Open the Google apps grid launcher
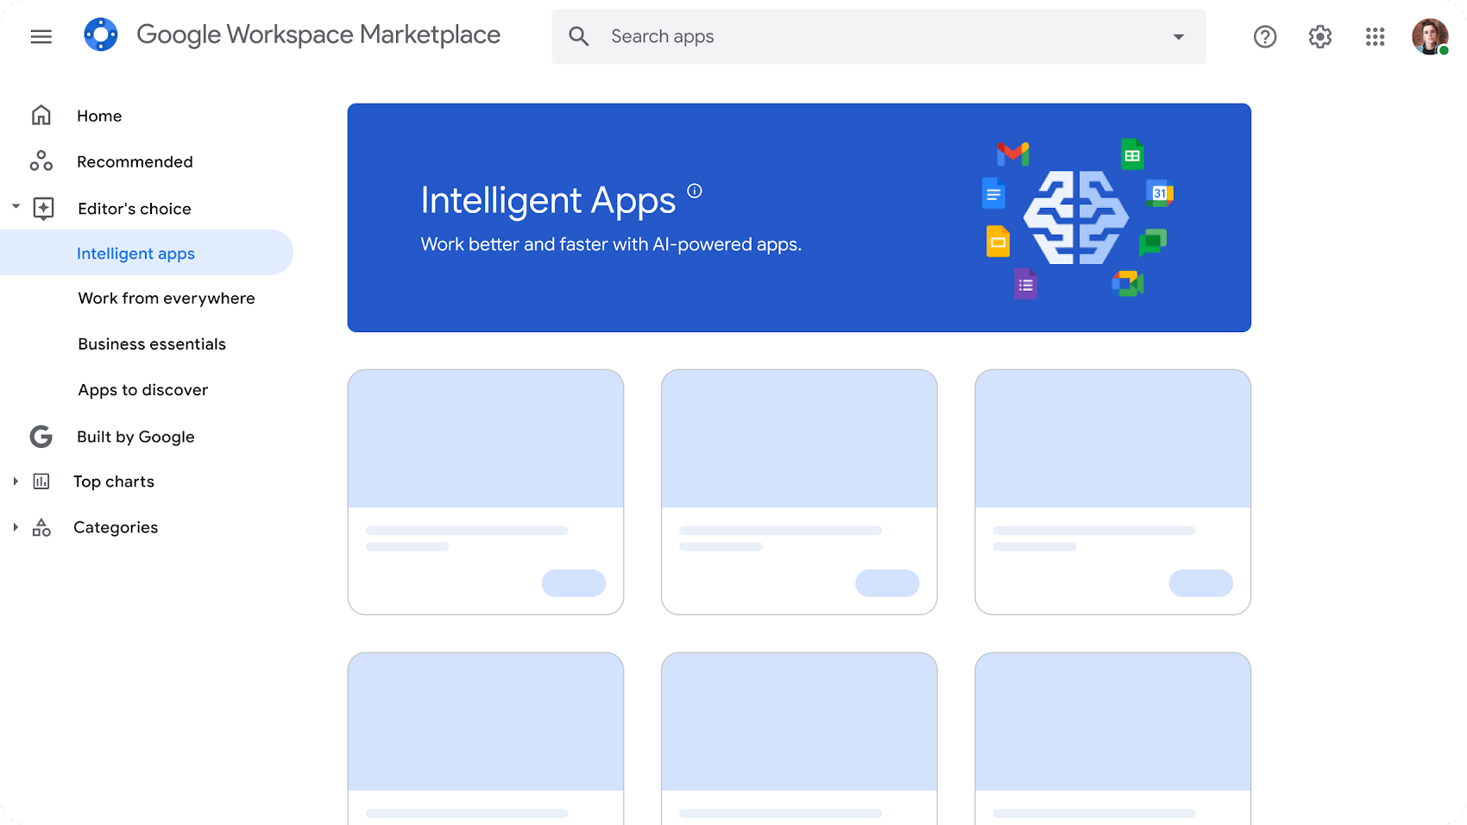This screenshot has width=1467, height=825. pos(1376,36)
